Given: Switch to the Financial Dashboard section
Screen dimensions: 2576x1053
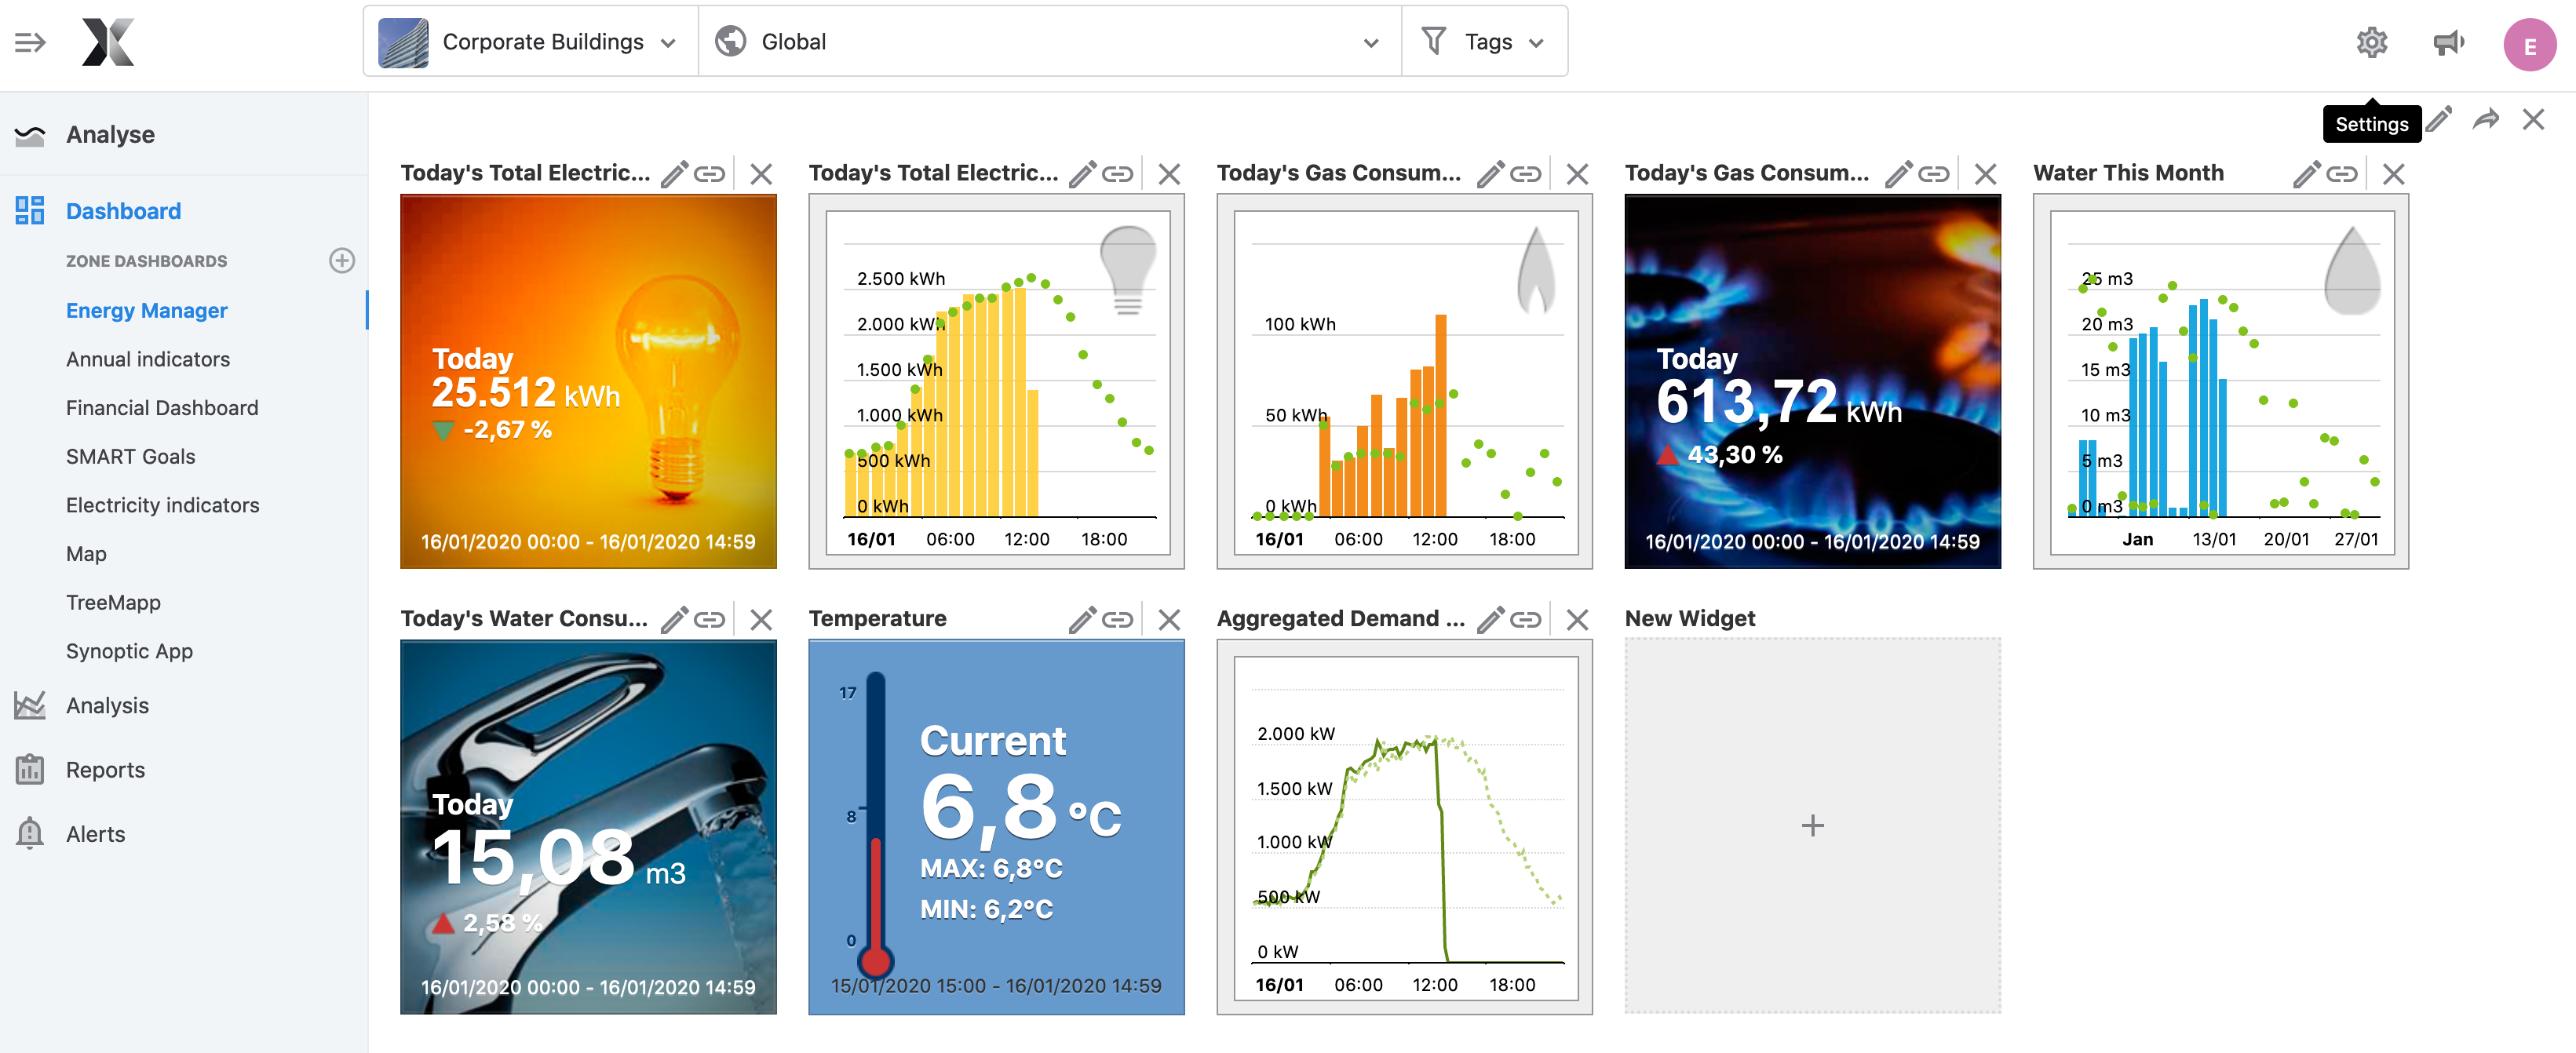Looking at the screenshot, I should tap(161, 408).
